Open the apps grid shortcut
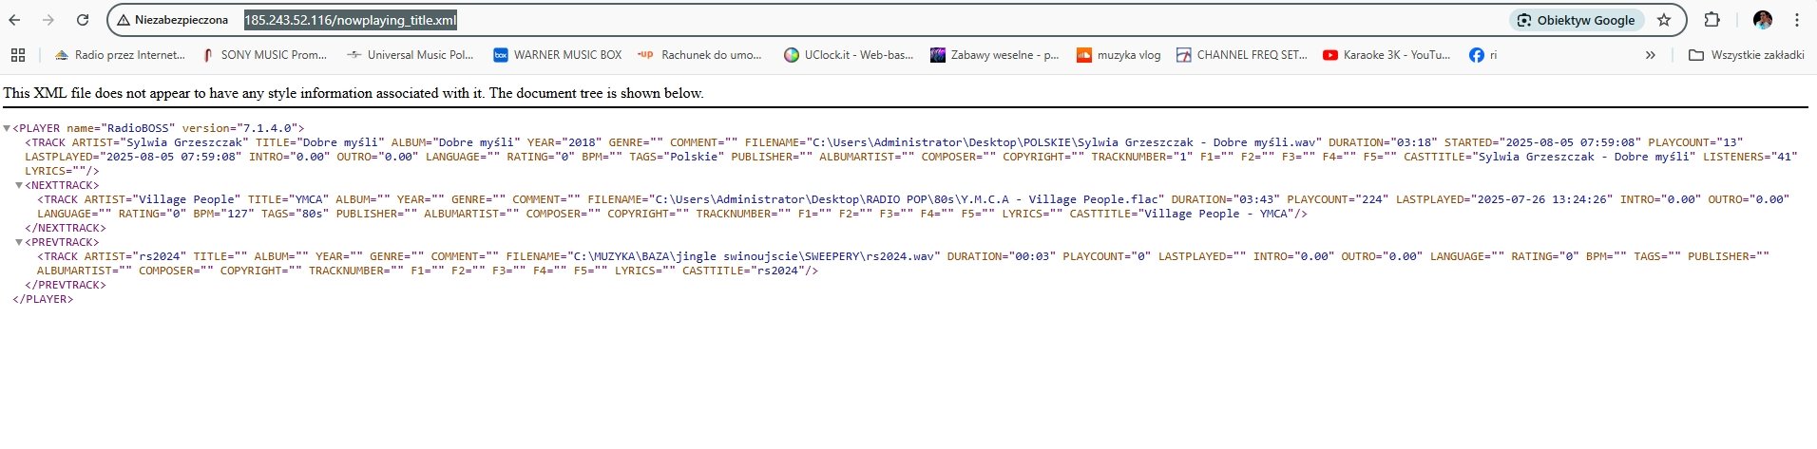The image size is (1817, 449). (x=18, y=55)
